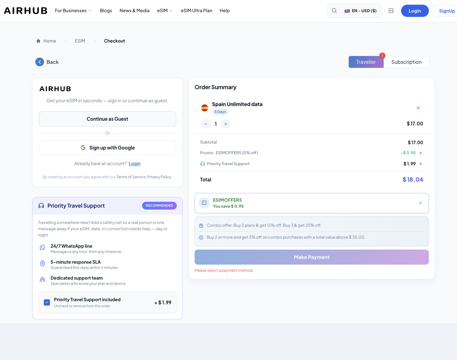Click the Back text link

click(x=52, y=62)
